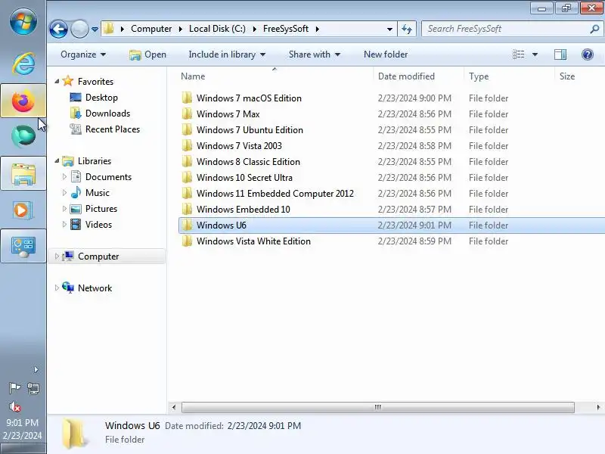Open Firefox from the taskbar

[x=23, y=101]
